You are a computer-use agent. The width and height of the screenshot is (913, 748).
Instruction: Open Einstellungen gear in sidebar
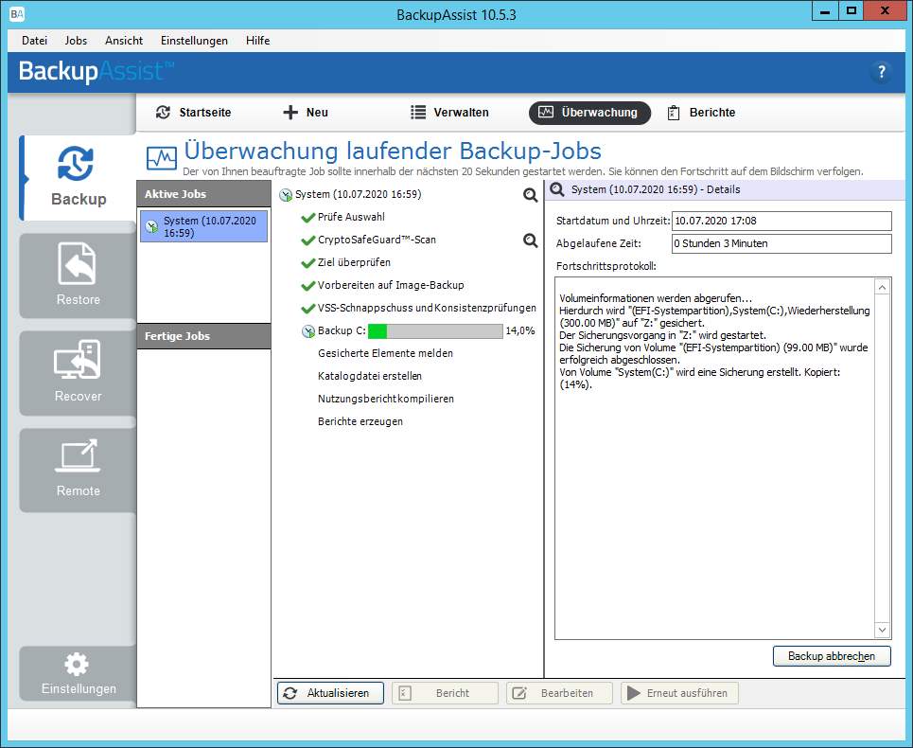point(78,673)
